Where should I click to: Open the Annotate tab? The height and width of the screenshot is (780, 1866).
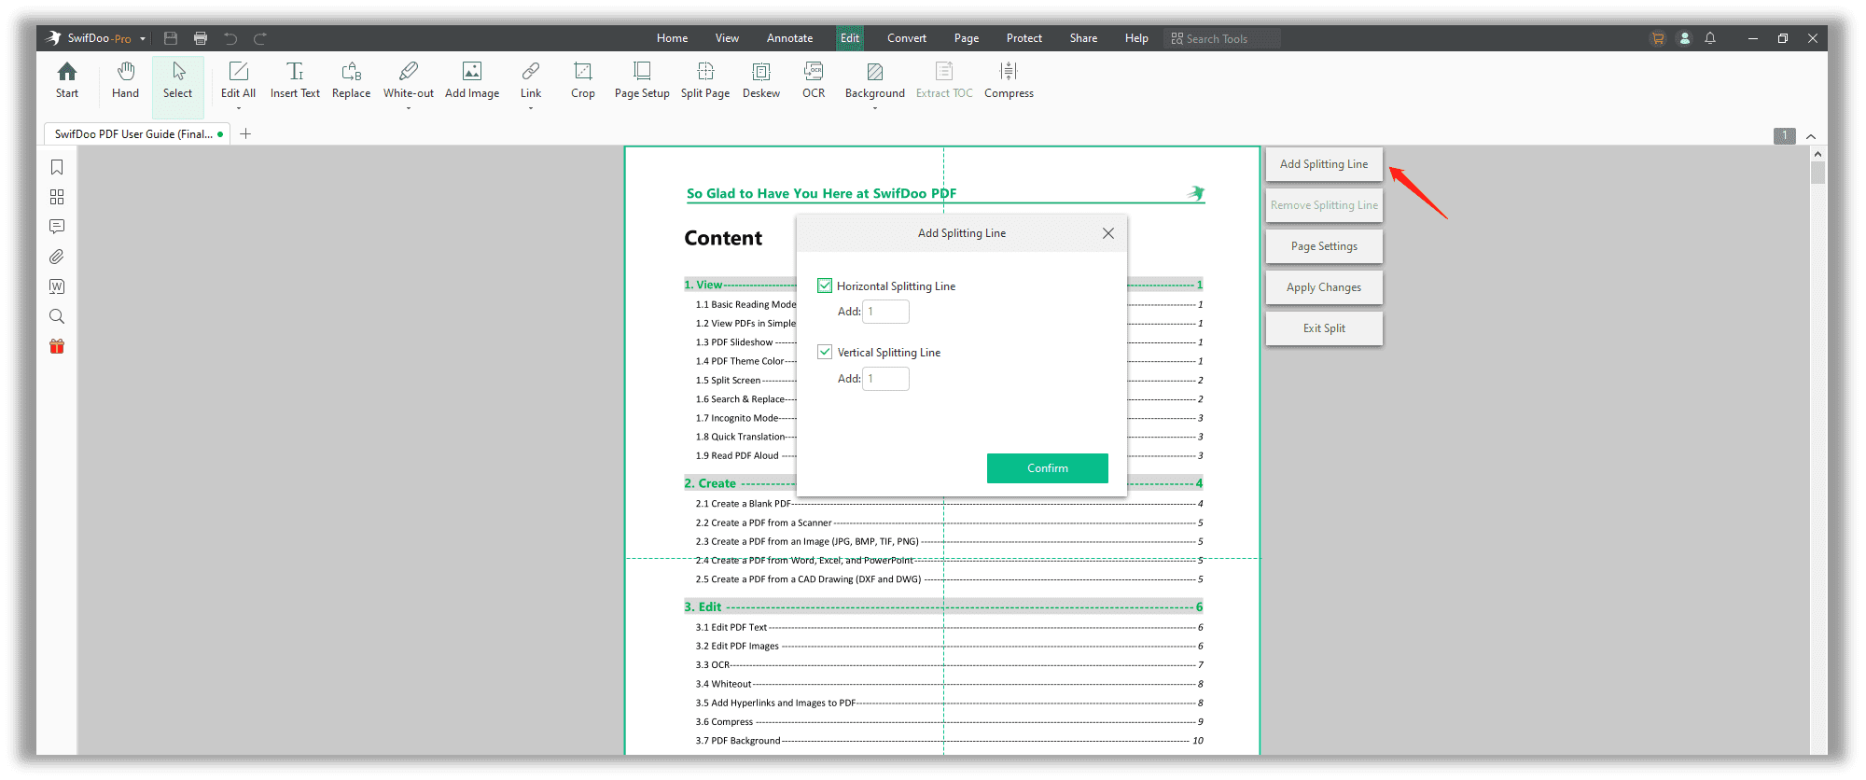pos(789,38)
